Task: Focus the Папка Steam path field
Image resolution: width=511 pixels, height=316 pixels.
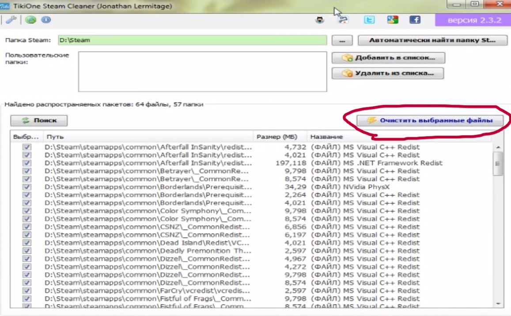Action: click(x=192, y=40)
